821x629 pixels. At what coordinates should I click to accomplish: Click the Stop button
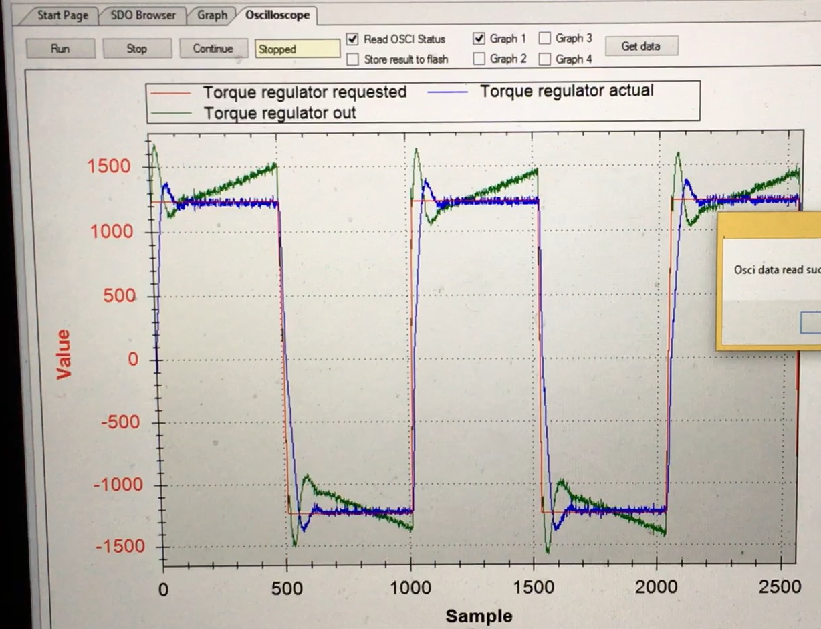pyautogui.click(x=136, y=49)
